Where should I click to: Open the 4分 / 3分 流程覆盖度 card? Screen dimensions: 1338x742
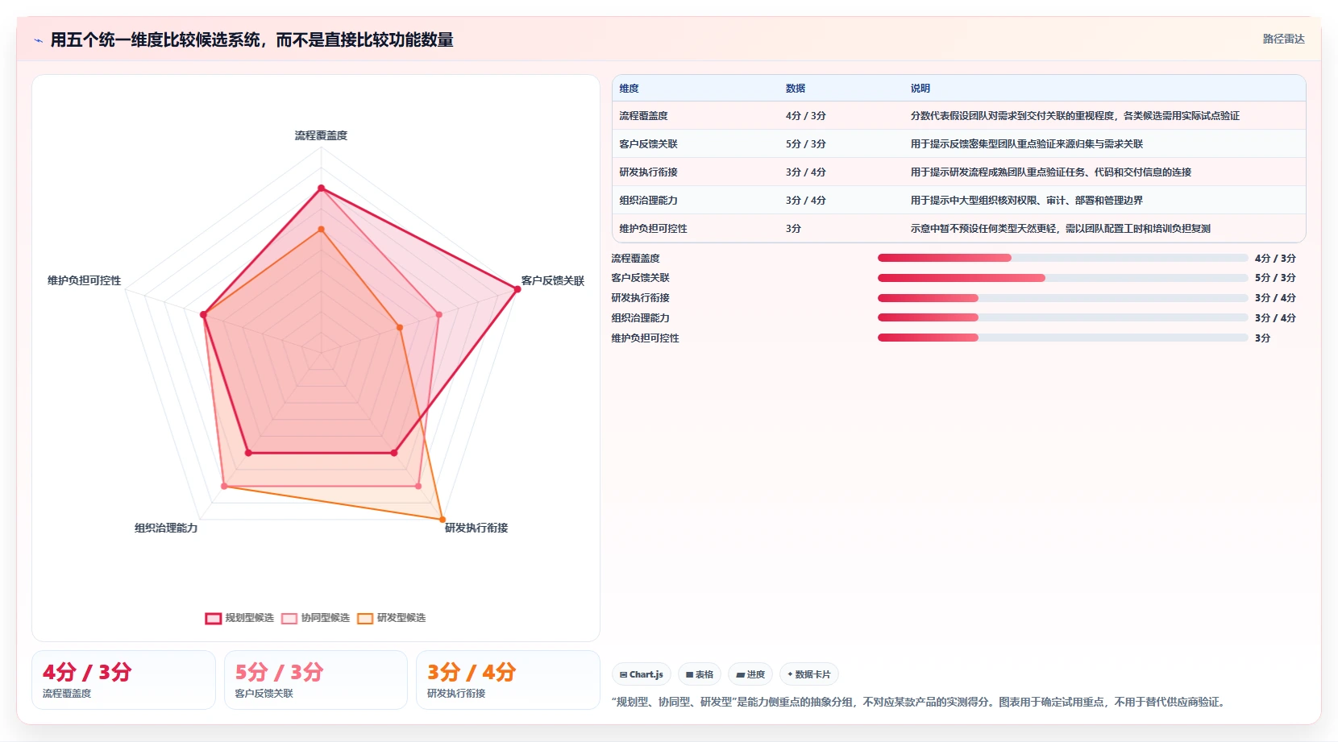click(x=123, y=680)
